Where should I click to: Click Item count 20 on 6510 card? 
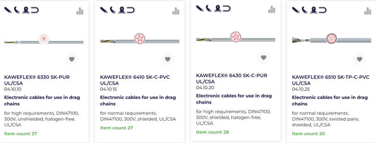click(308, 134)
